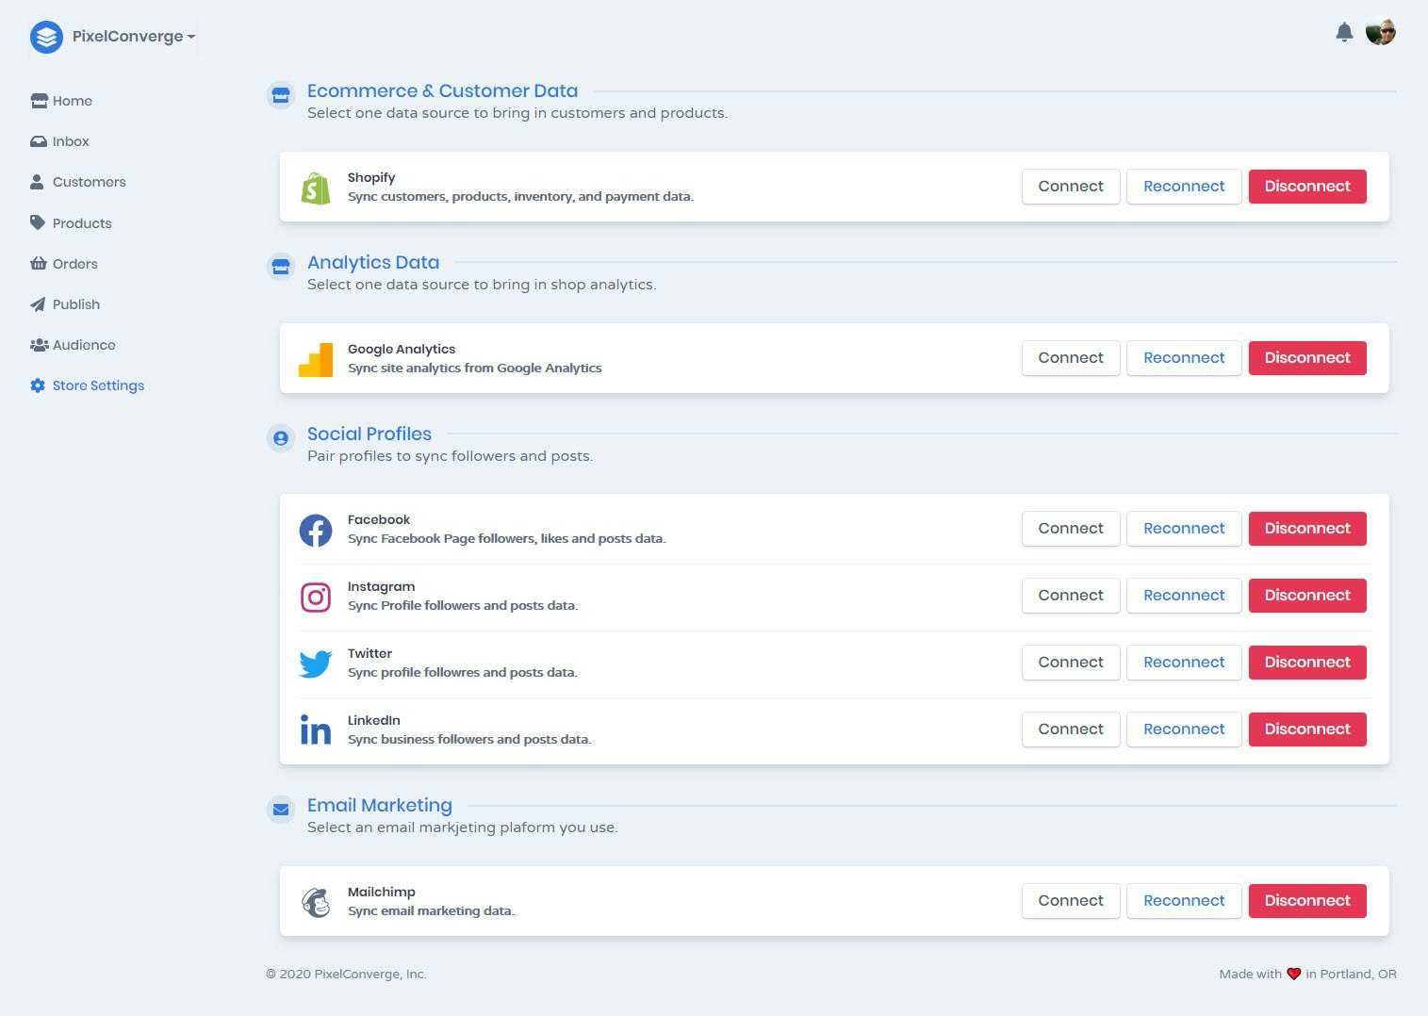Click the Publish paper plane icon
1428x1016 pixels.
point(38,304)
